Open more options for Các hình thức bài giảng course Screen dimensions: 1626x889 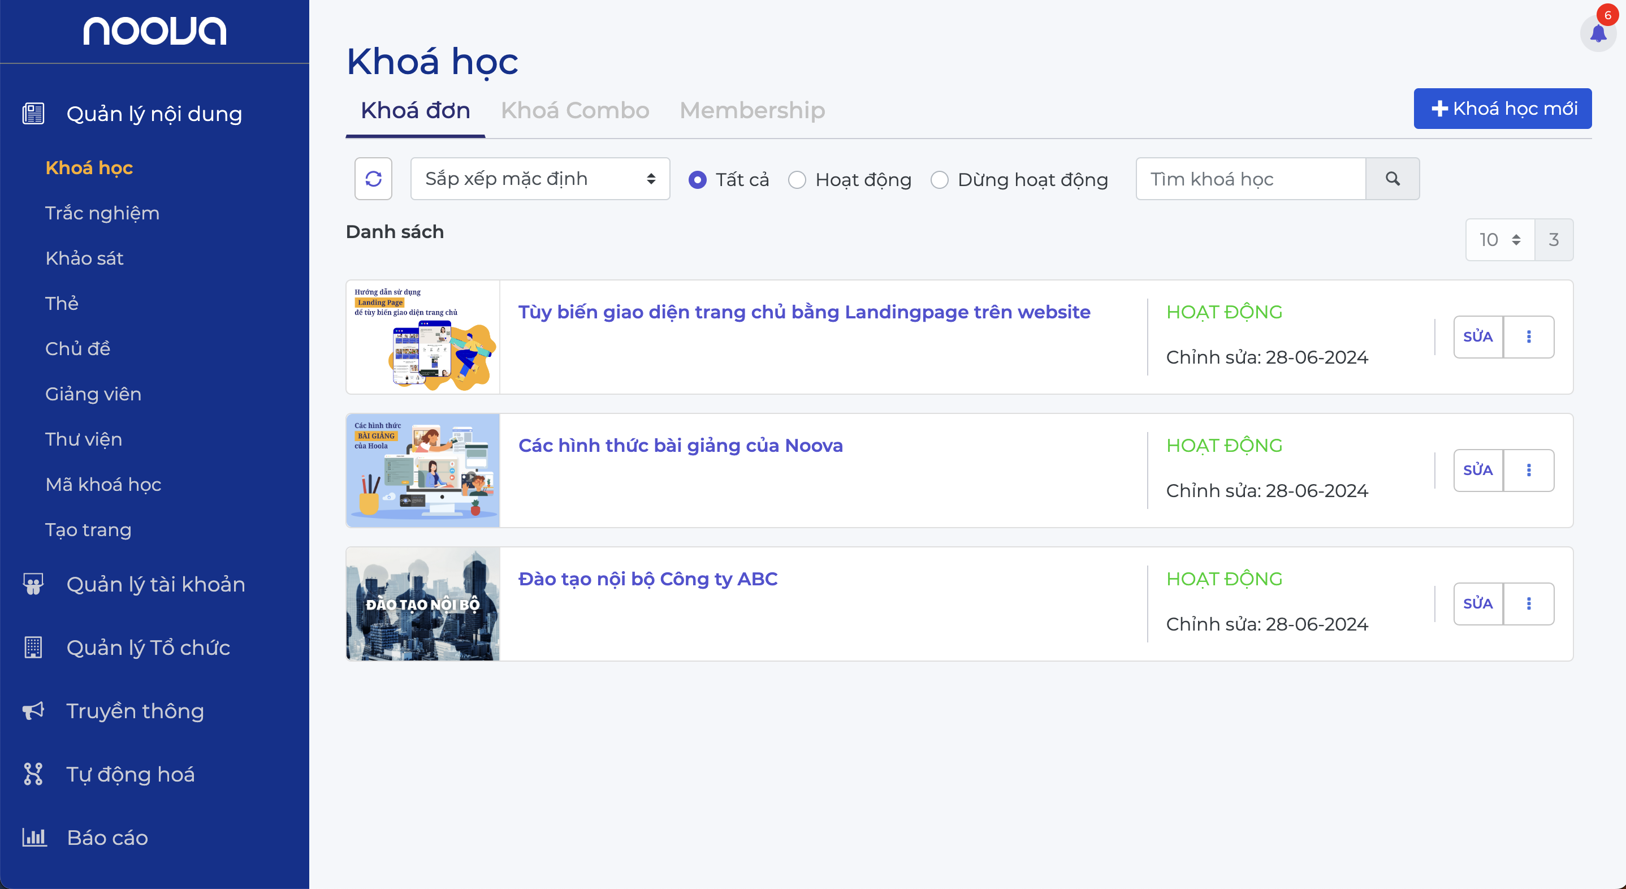(1529, 470)
